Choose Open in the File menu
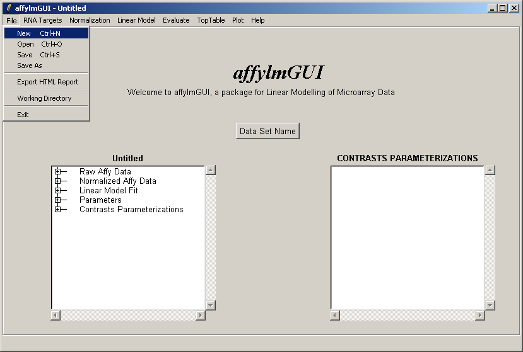Image resolution: width=523 pixels, height=352 pixels. [x=26, y=44]
